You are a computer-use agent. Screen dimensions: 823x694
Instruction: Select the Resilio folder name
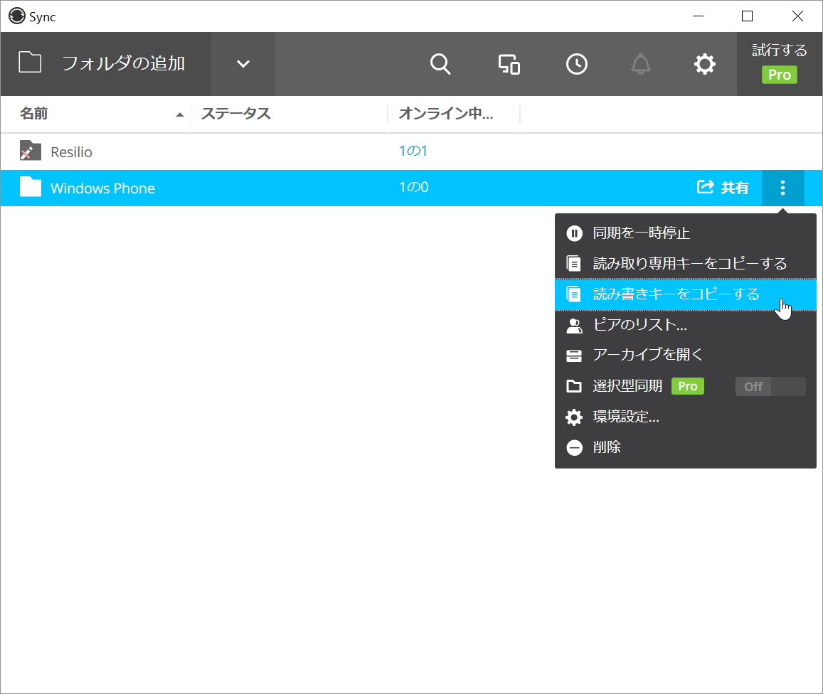[x=71, y=152]
